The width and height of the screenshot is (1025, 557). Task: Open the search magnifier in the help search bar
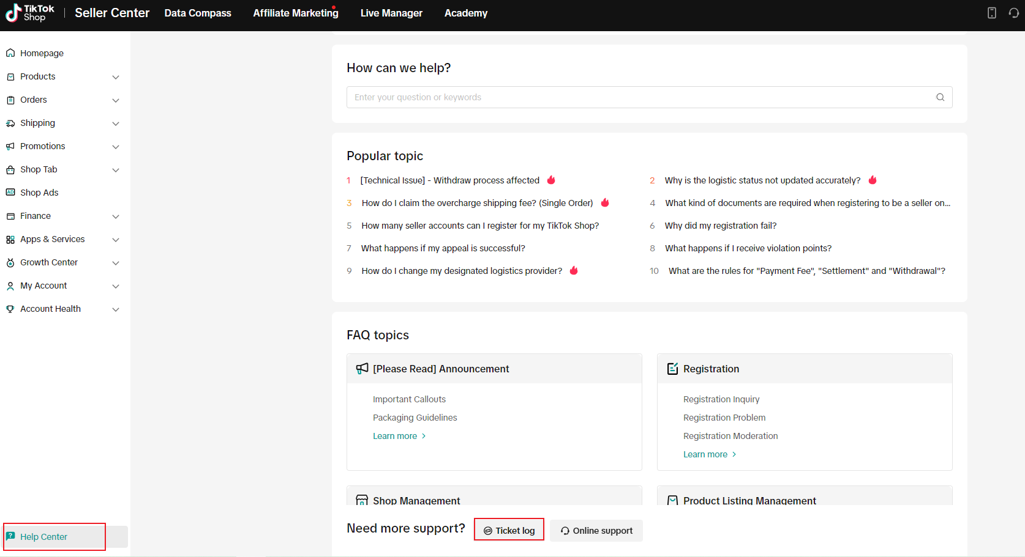pos(940,97)
